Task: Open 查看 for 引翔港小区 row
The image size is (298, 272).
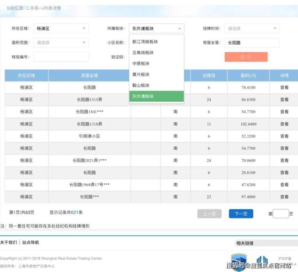Action: pos(284,136)
